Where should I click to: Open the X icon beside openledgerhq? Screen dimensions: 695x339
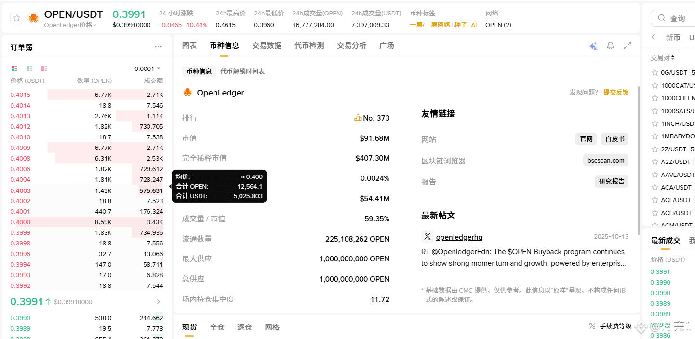pyautogui.click(x=427, y=236)
